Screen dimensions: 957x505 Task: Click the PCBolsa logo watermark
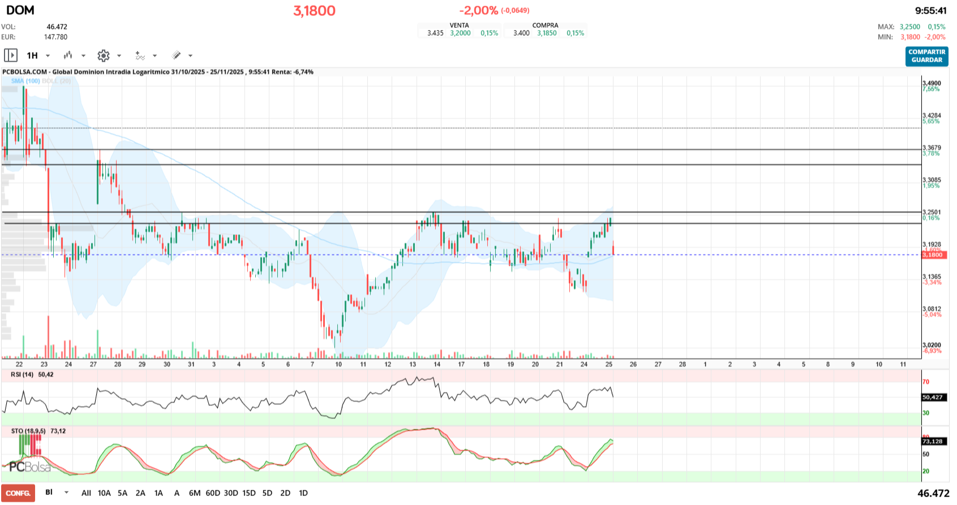pyautogui.click(x=29, y=467)
